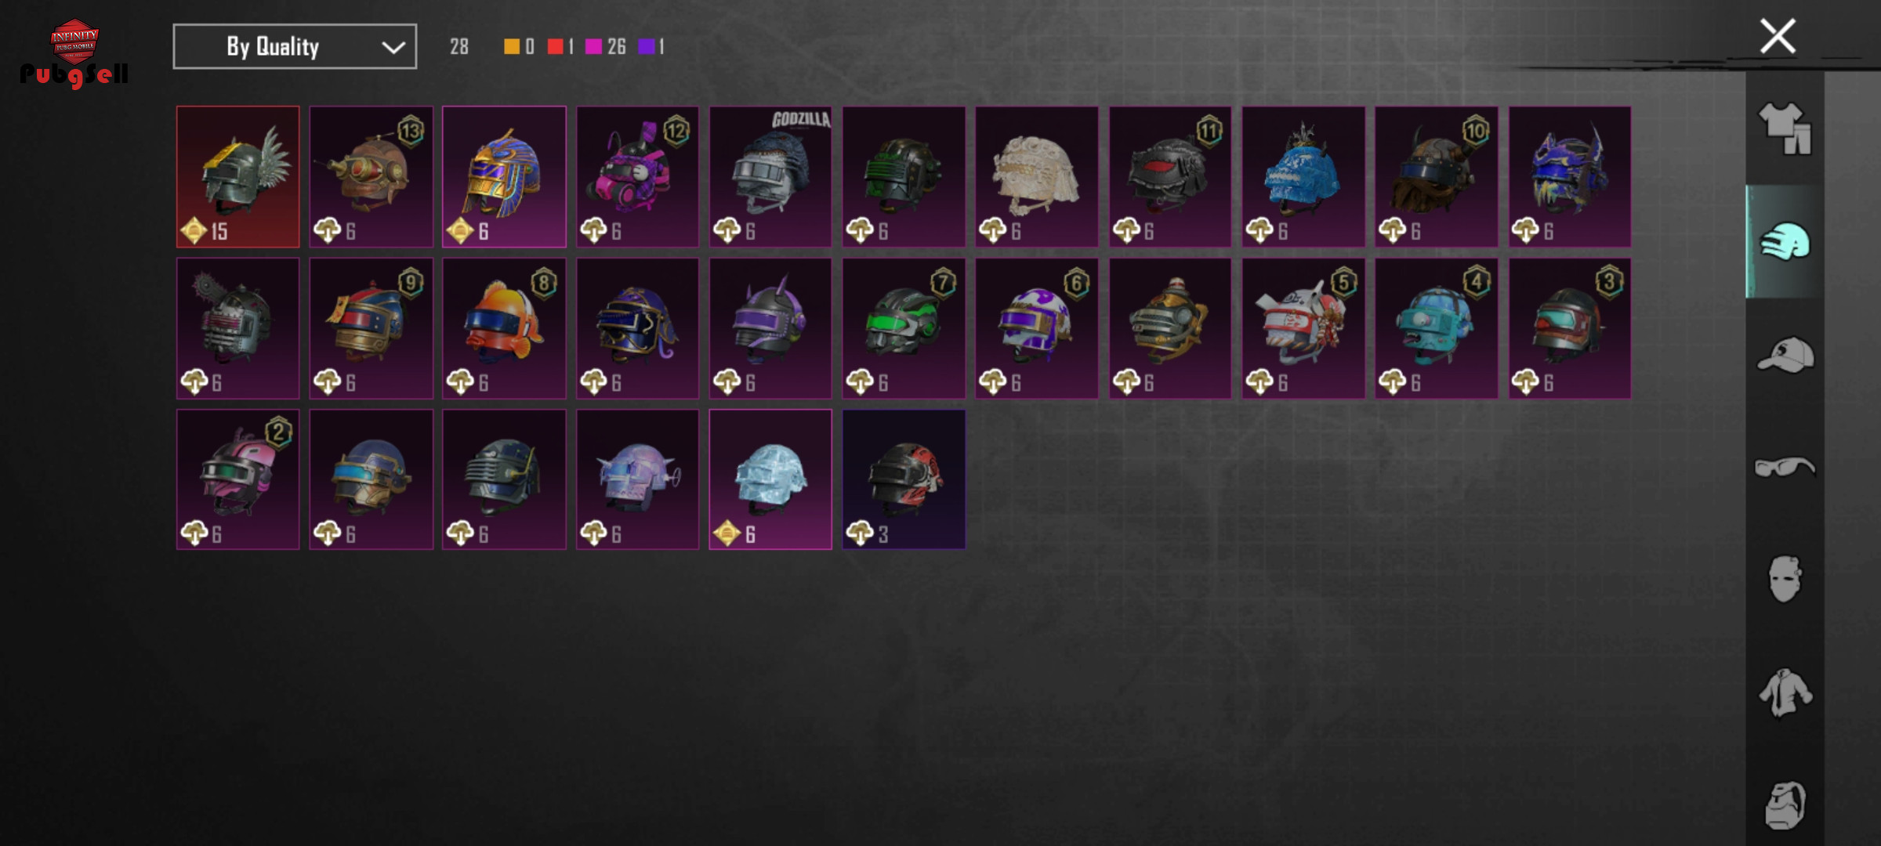The image size is (1881, 846).
Task: Click the Infinity PubgSell logo
Action: [74, 53]
